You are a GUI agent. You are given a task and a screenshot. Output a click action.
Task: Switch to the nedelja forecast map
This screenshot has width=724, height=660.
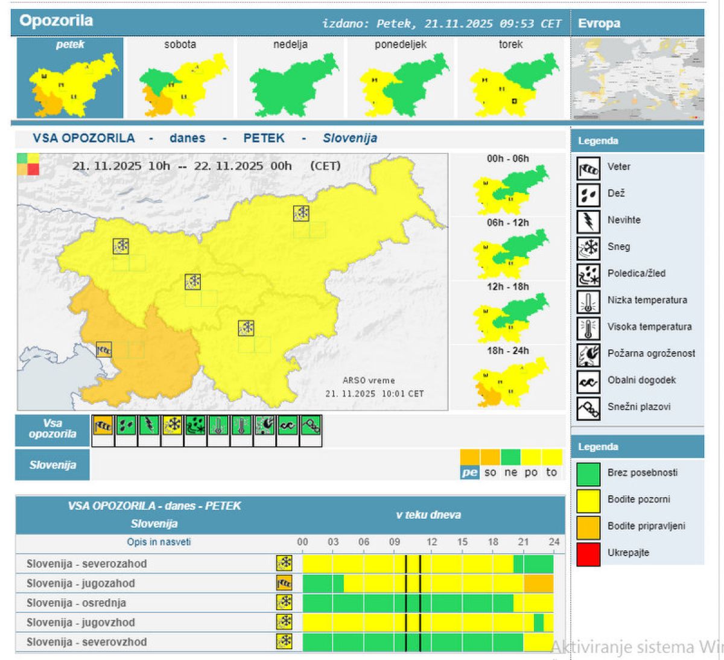click(x=290, y=78)
